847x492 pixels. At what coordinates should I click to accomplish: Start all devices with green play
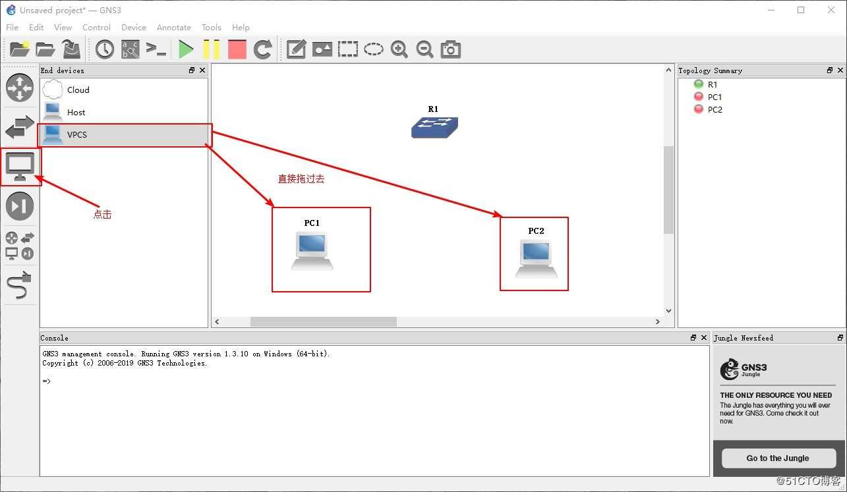click(187, 49)
